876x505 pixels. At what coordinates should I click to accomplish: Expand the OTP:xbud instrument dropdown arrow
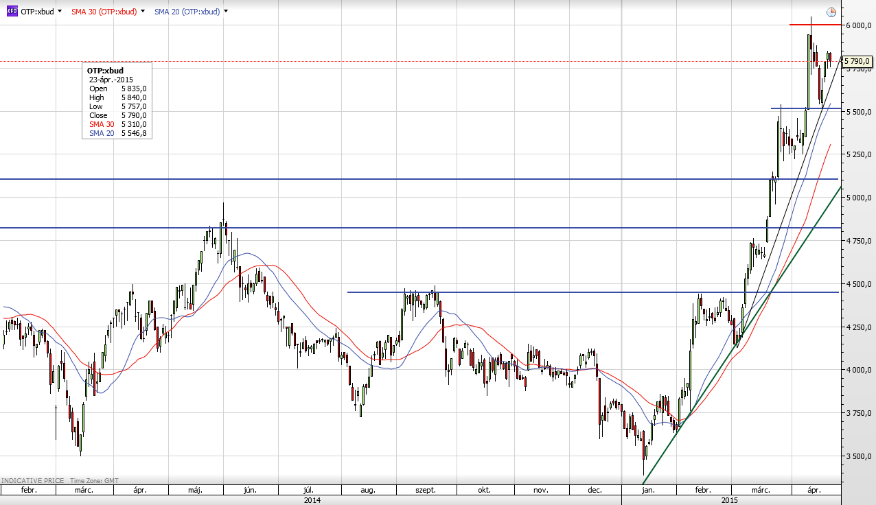(60, 12)
